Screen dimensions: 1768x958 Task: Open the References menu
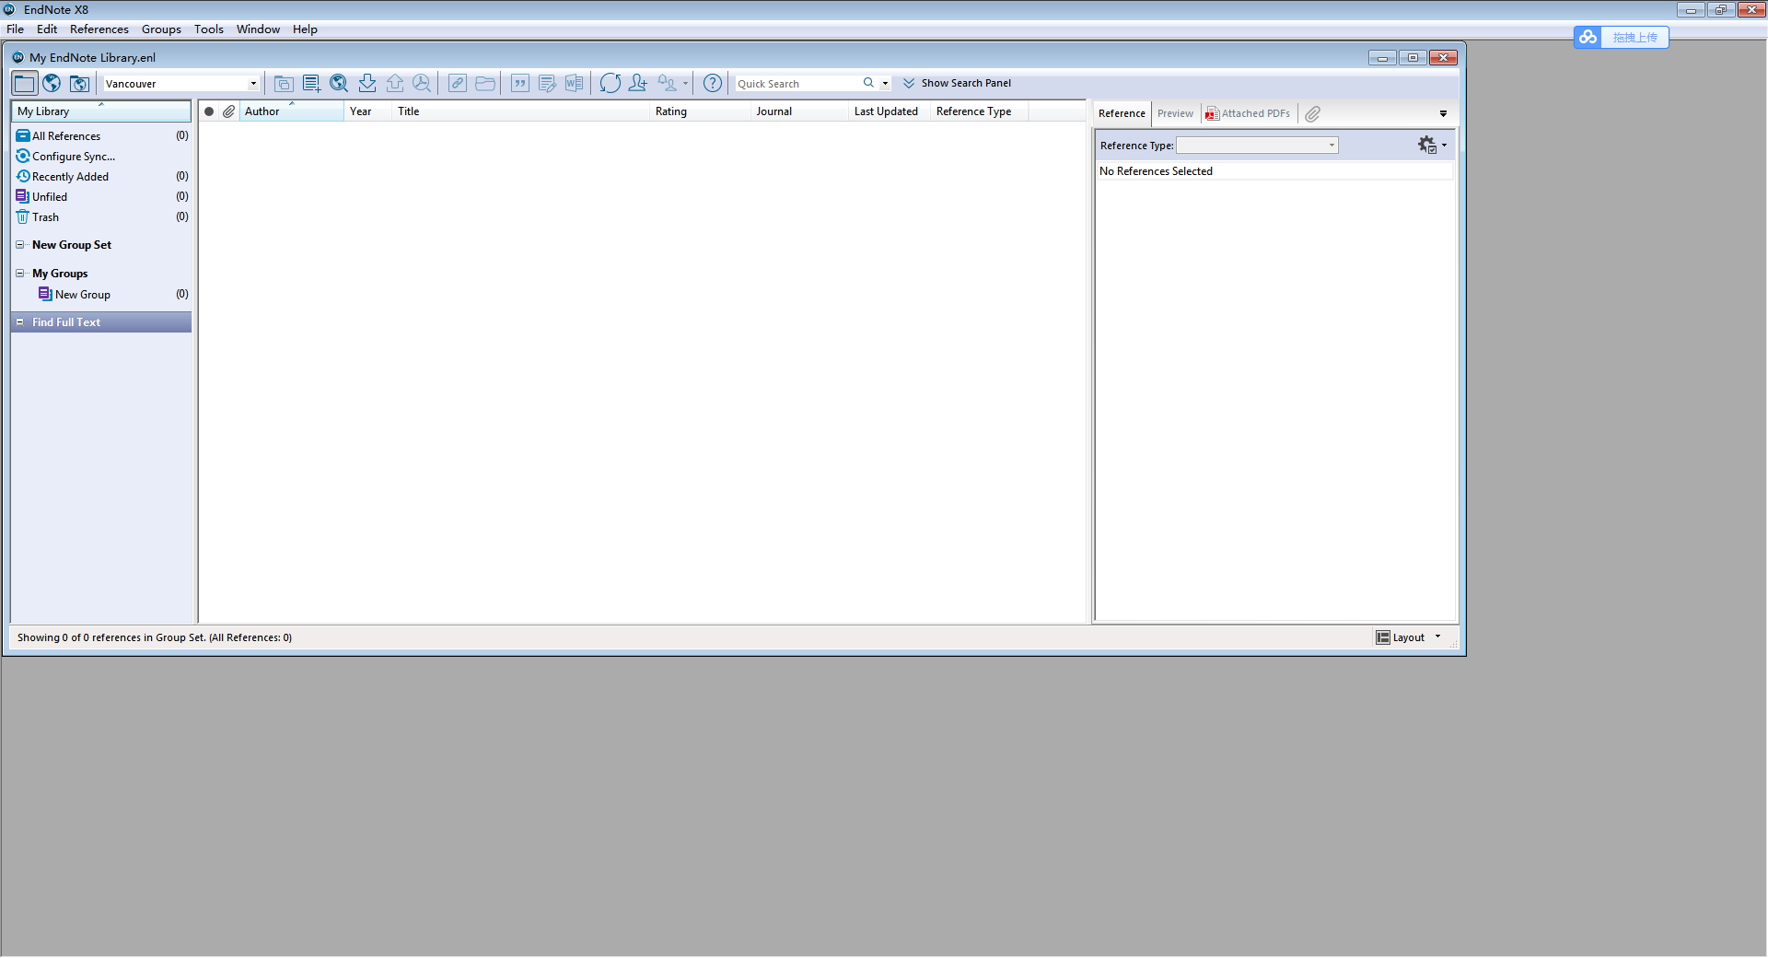click(x=99, y=29)
